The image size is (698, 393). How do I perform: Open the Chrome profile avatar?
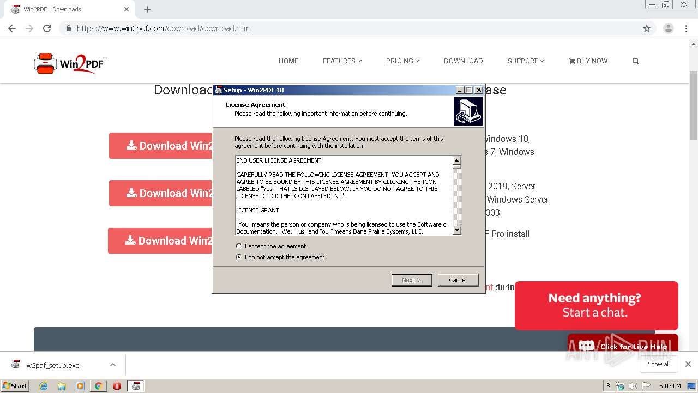(669, 28)
